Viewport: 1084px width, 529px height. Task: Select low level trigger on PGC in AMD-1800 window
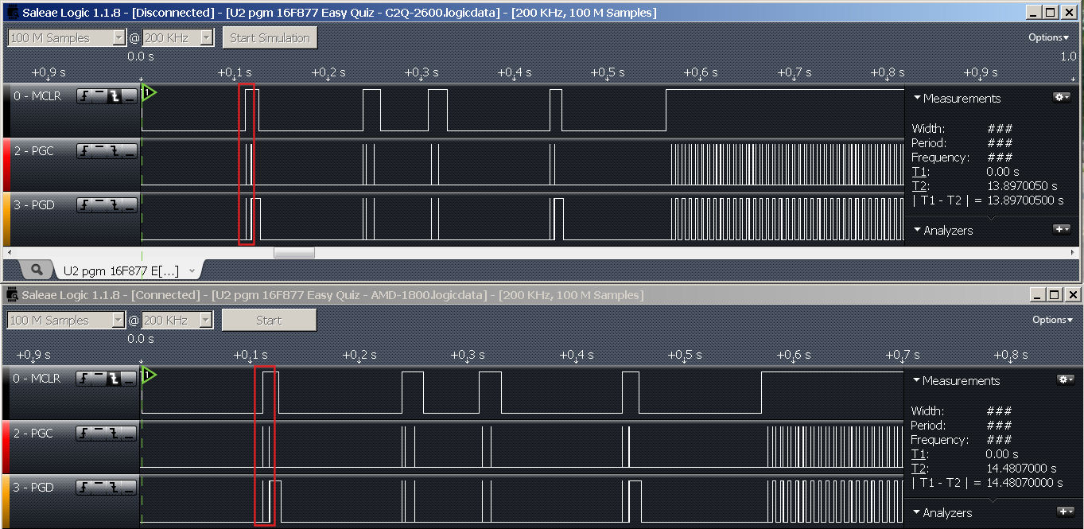[x=129, y=434]
